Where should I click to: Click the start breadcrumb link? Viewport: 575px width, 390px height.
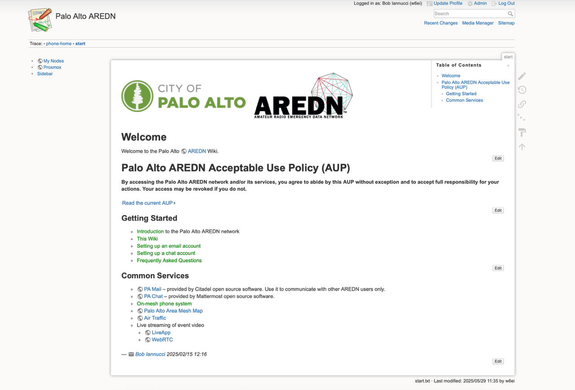click(80, 44)
